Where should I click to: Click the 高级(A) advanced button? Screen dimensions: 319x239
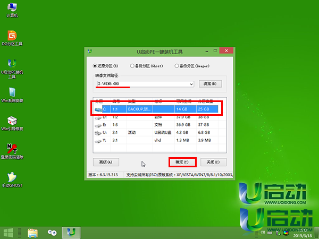pos(106,162)
